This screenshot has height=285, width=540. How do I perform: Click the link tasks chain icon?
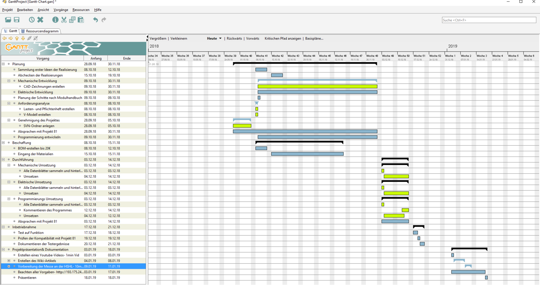tap(29, 38)
